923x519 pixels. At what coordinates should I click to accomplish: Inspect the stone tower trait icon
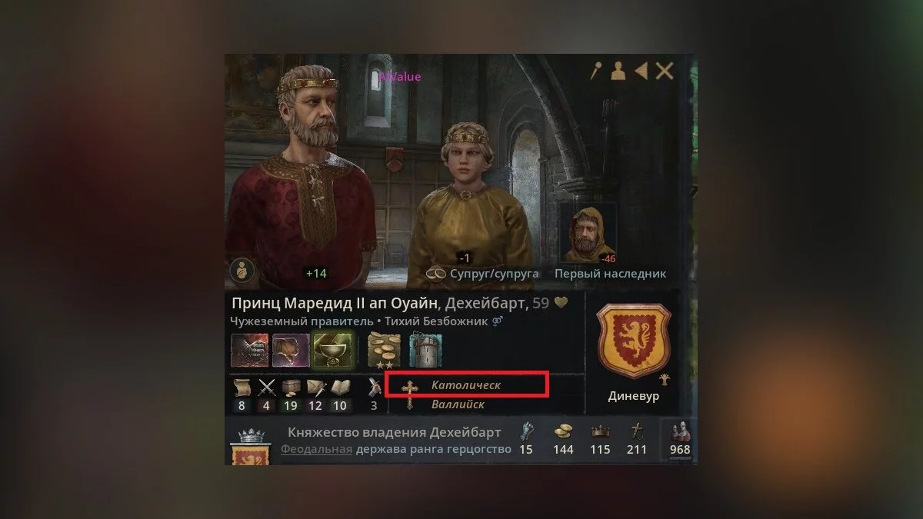(x=425, y=350)
